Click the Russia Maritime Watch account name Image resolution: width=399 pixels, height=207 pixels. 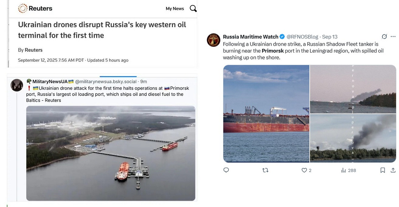251,37
